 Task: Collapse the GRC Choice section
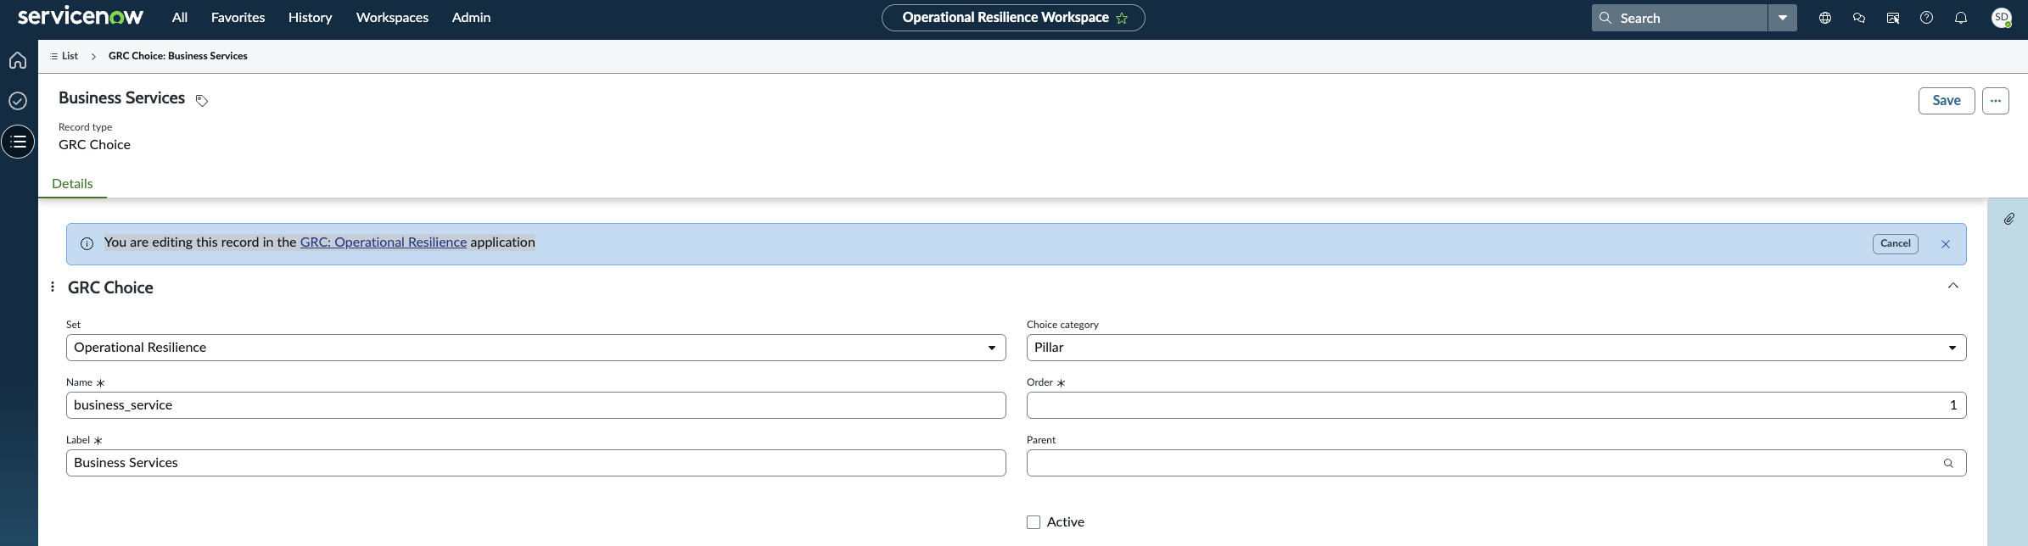tap(1953, 286)
